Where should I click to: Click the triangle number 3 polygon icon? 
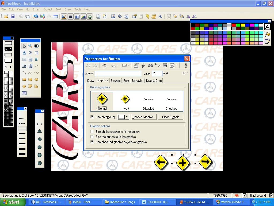(x=40, y=131)
